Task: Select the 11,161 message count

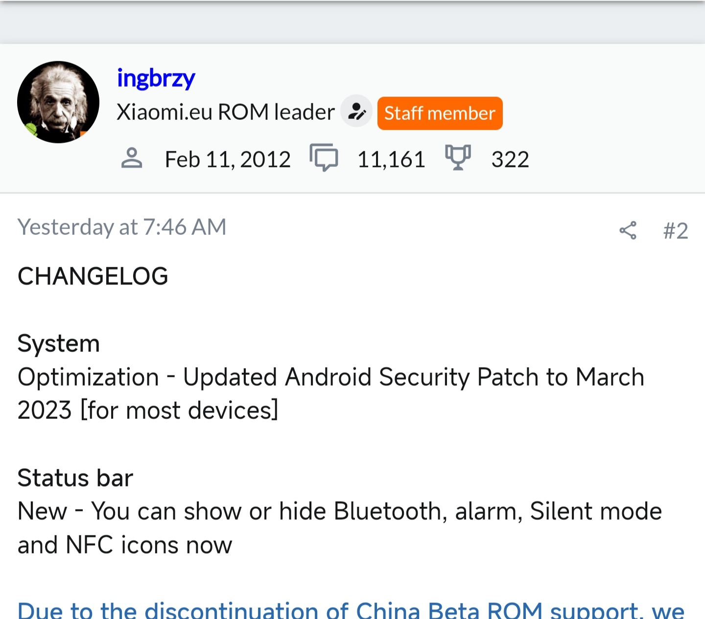Action: (391, 160)
